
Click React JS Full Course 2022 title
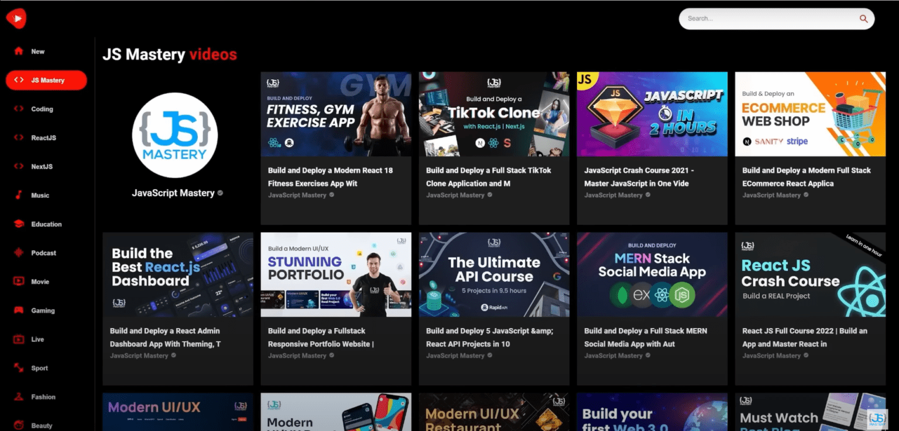[804, 337]
